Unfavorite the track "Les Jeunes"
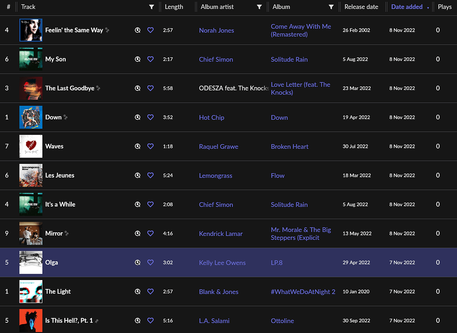 pos(150,175)
